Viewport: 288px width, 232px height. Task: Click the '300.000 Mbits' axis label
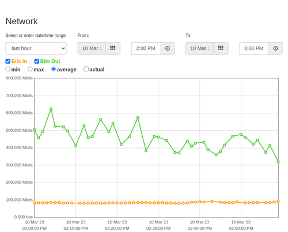click(x=19, y=165)
